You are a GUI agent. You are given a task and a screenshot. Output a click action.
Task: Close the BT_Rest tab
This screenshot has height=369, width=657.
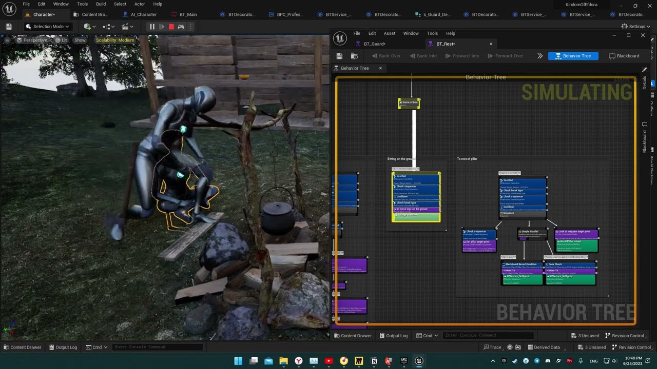(x=491, y=44)
